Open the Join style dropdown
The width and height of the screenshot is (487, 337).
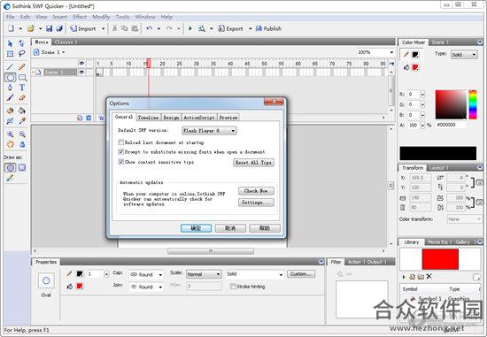coord(146,287)
